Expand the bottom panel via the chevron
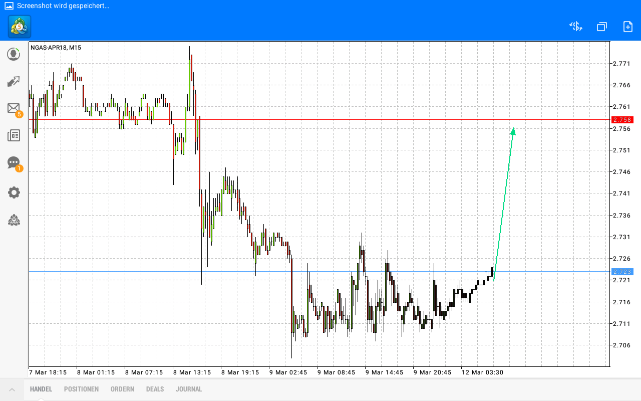The height and width of the screenshot is (401, 641). [x=11, y=389]
